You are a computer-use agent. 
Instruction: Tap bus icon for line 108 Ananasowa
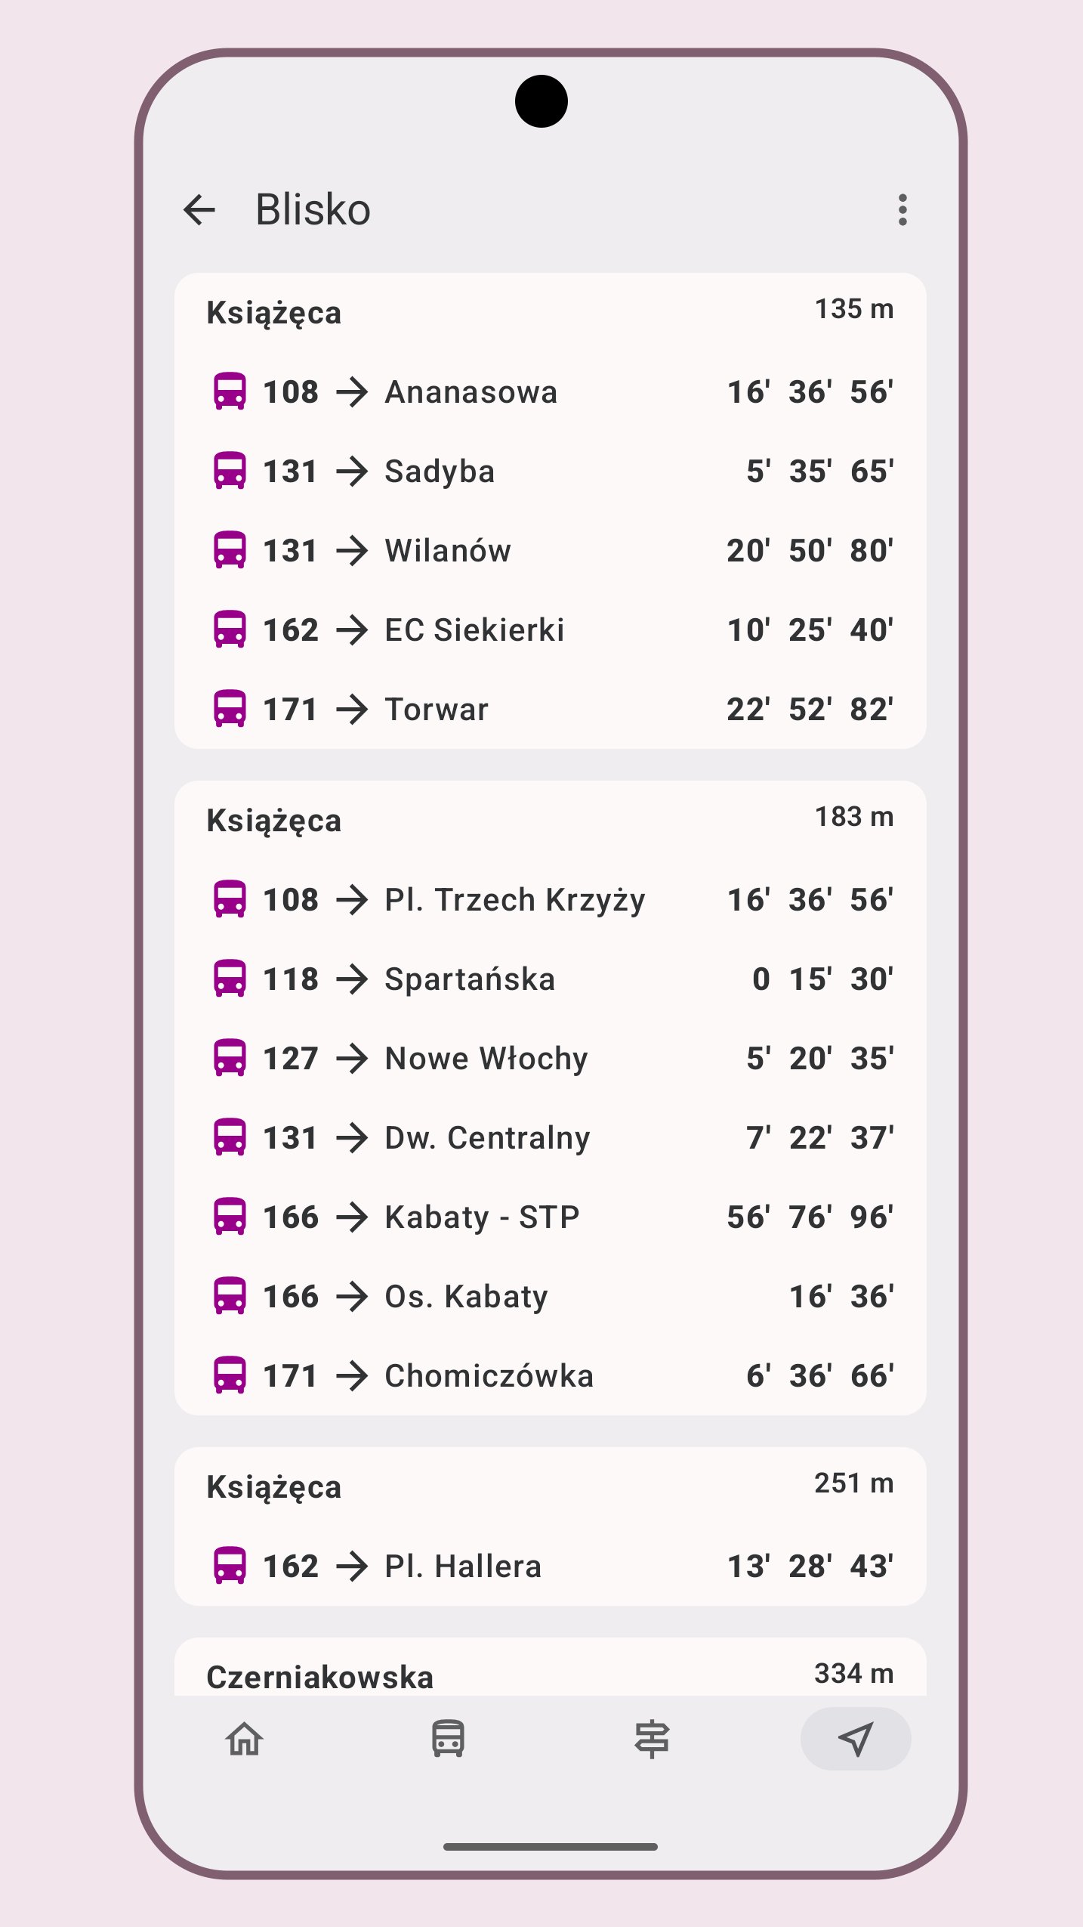(230, 391)
